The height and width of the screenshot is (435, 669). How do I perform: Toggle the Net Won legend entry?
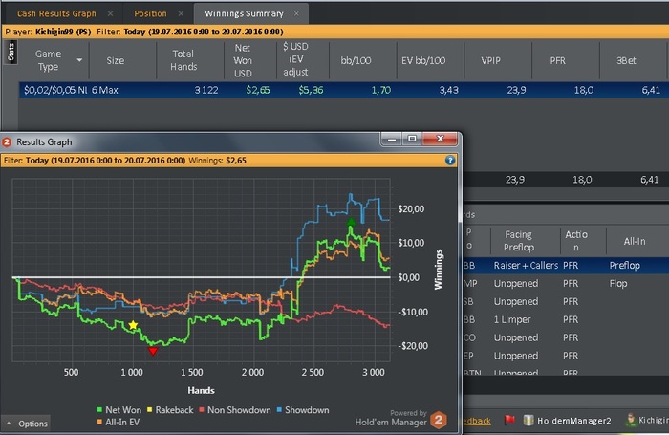pyautogui.click(x=119, y=410)
